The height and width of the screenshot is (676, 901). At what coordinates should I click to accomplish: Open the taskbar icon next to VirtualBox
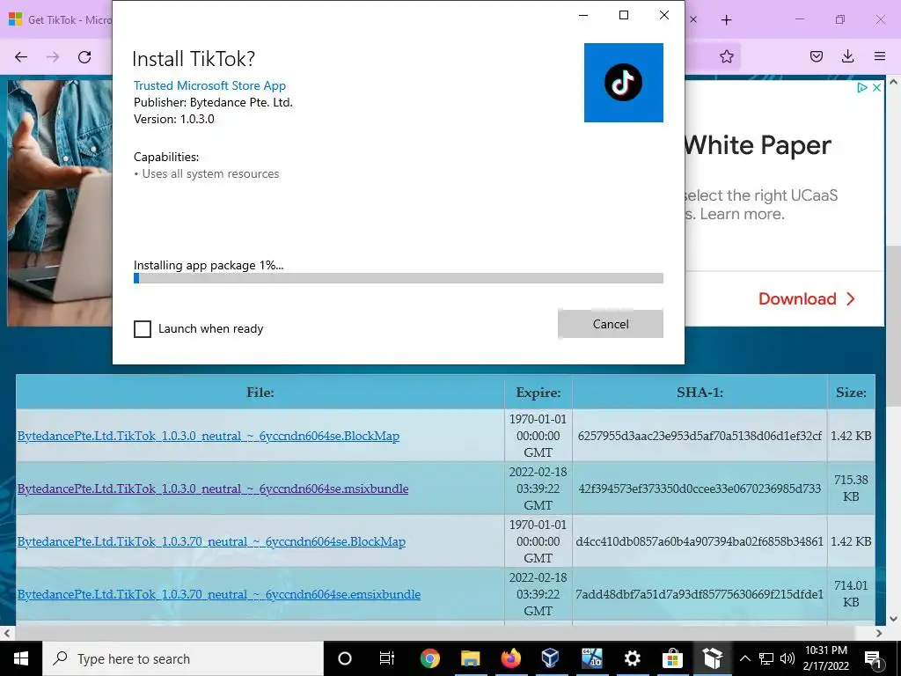tap(591, 658)
